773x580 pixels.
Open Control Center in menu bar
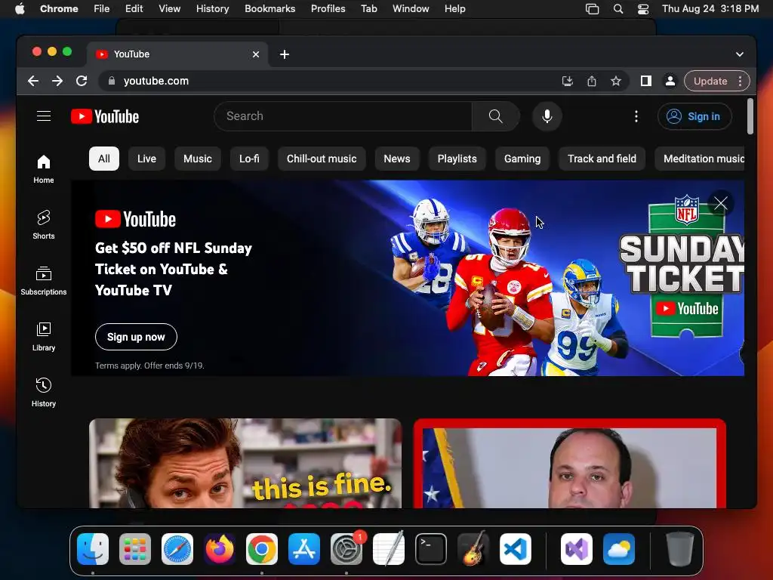coord(643,9)
